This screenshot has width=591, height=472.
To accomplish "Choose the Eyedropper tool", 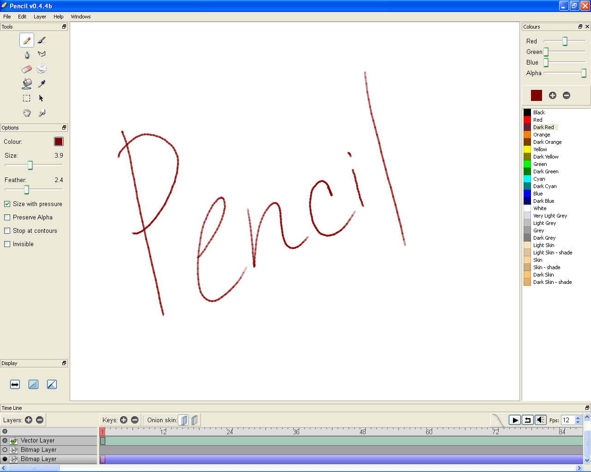I will point(41,83).
